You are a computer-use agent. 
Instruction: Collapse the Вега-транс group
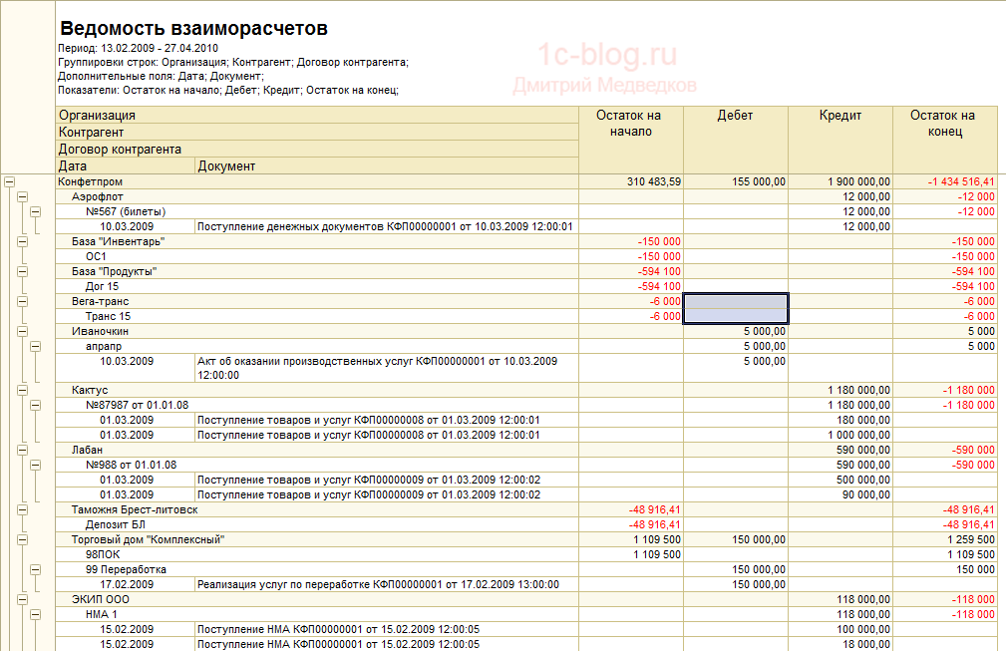tap(23, 301)
